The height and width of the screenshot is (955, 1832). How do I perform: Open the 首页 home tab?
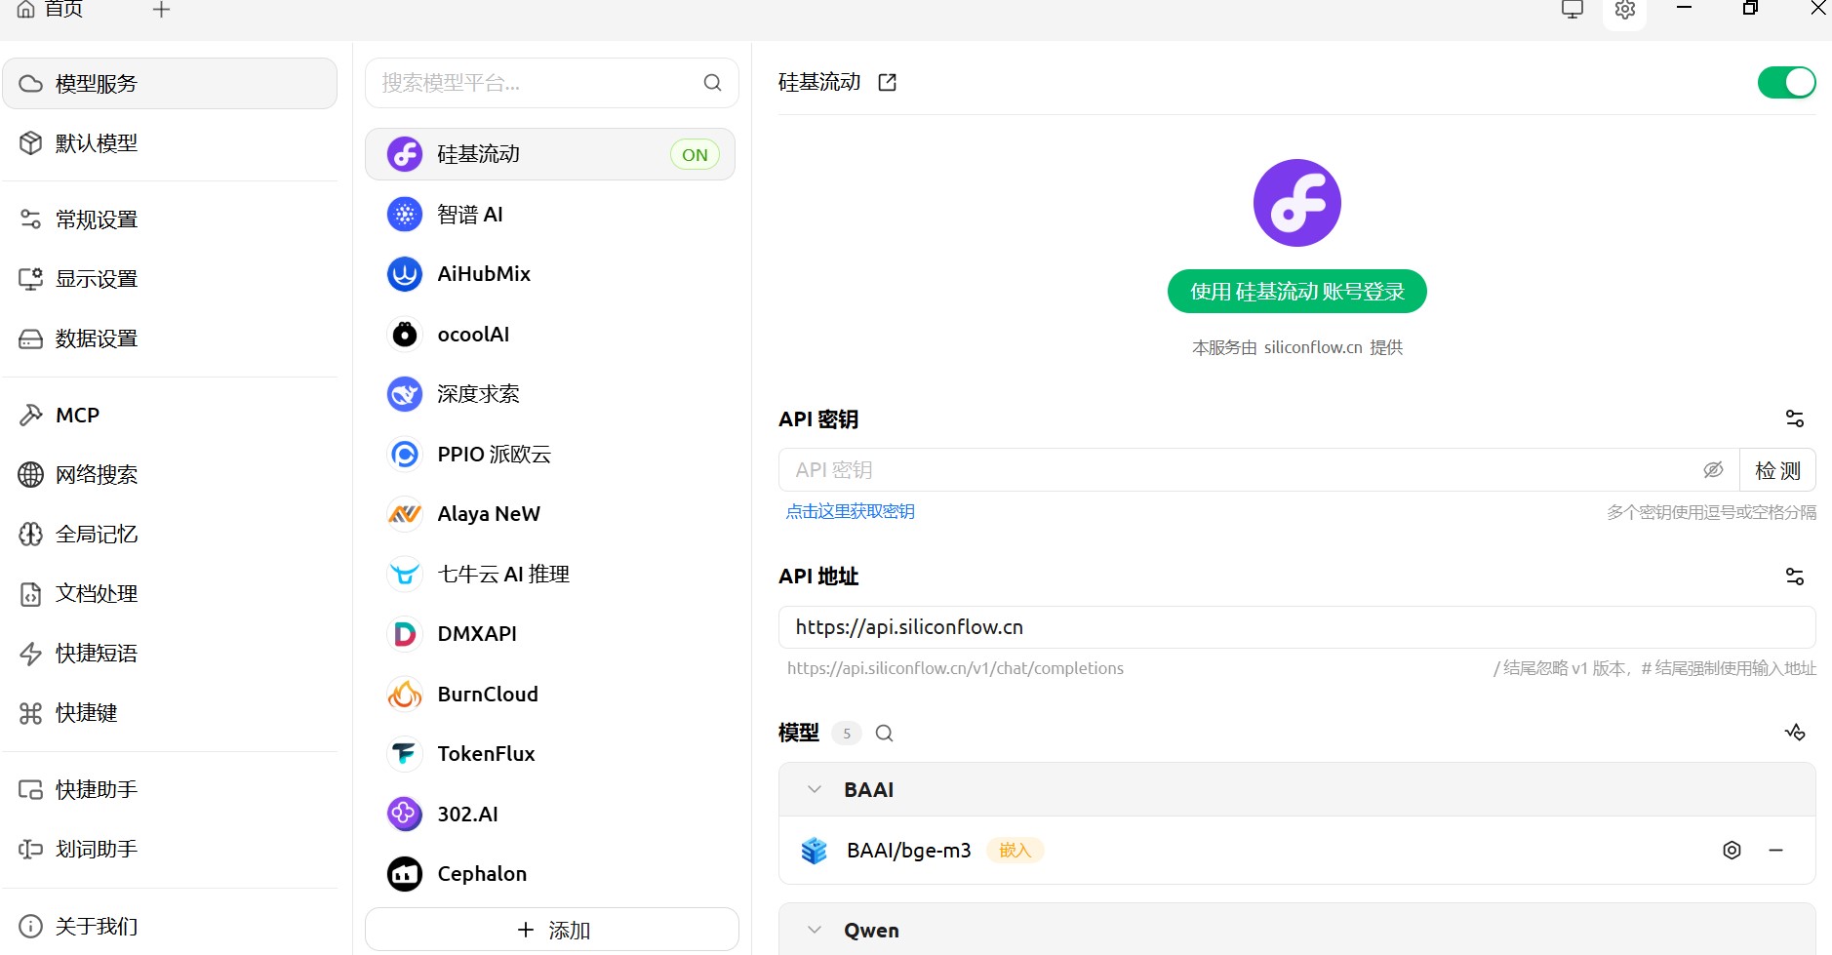pyautogui.click(x=51, y=10)
